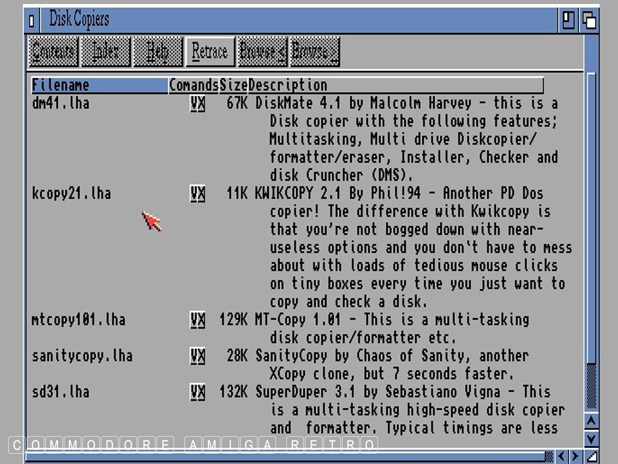Image resolution: width=618 pixels, height=464 pixels.
Task: Click the window zoom gadget in title bar
Action: coord(569,21)
